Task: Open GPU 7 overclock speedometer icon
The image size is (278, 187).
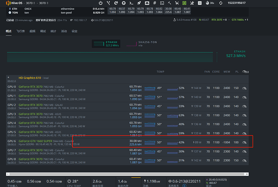Action: [244, 152]
